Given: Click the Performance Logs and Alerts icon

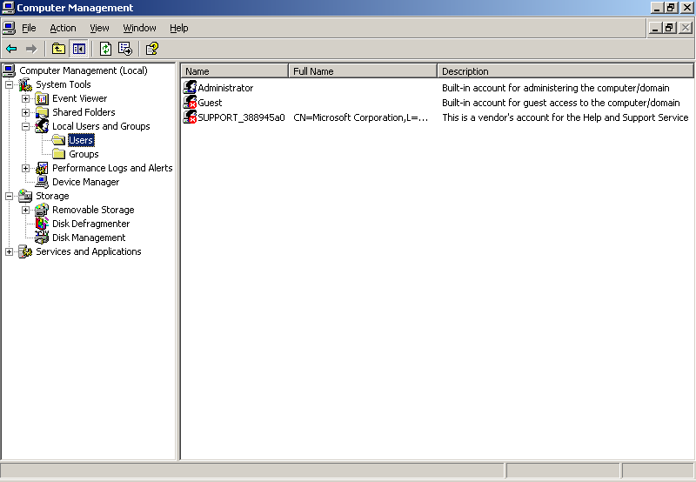Looking at the screenshot, I should 42,168.
